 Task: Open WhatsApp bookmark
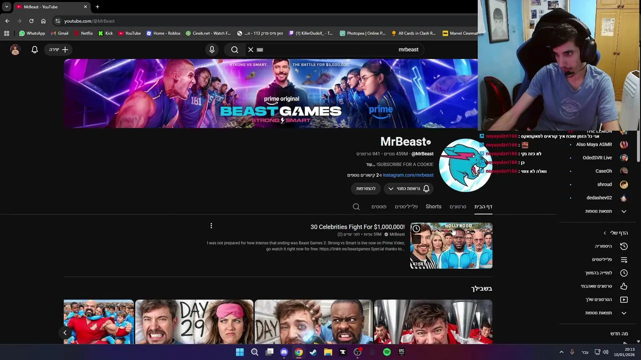click(32, 33)
